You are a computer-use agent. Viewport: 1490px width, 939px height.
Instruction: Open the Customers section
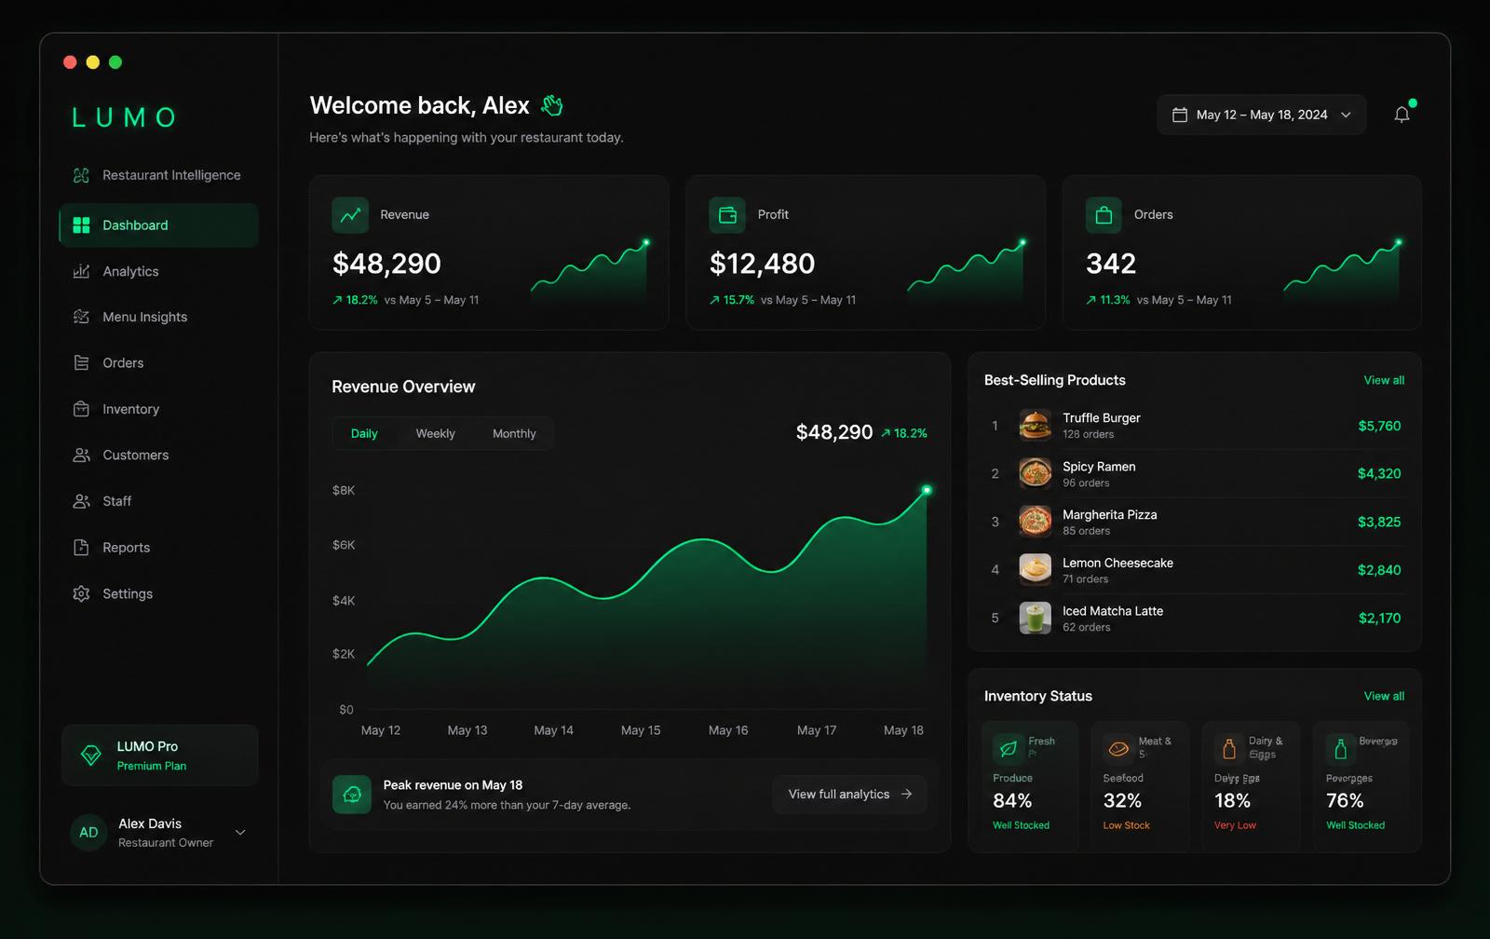point(158,455)
